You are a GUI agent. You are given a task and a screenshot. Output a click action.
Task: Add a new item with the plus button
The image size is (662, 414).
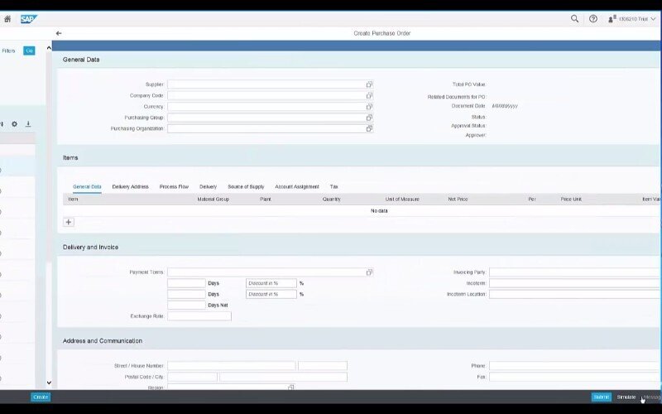(69, 222)
